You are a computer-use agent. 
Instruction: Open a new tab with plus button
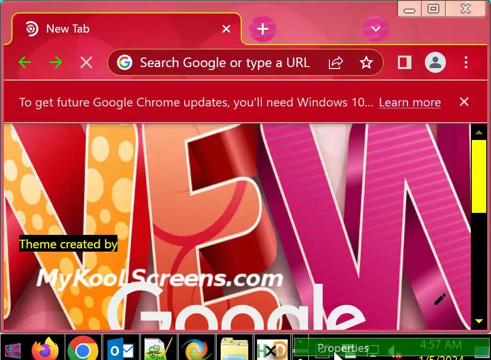[262, 29]
